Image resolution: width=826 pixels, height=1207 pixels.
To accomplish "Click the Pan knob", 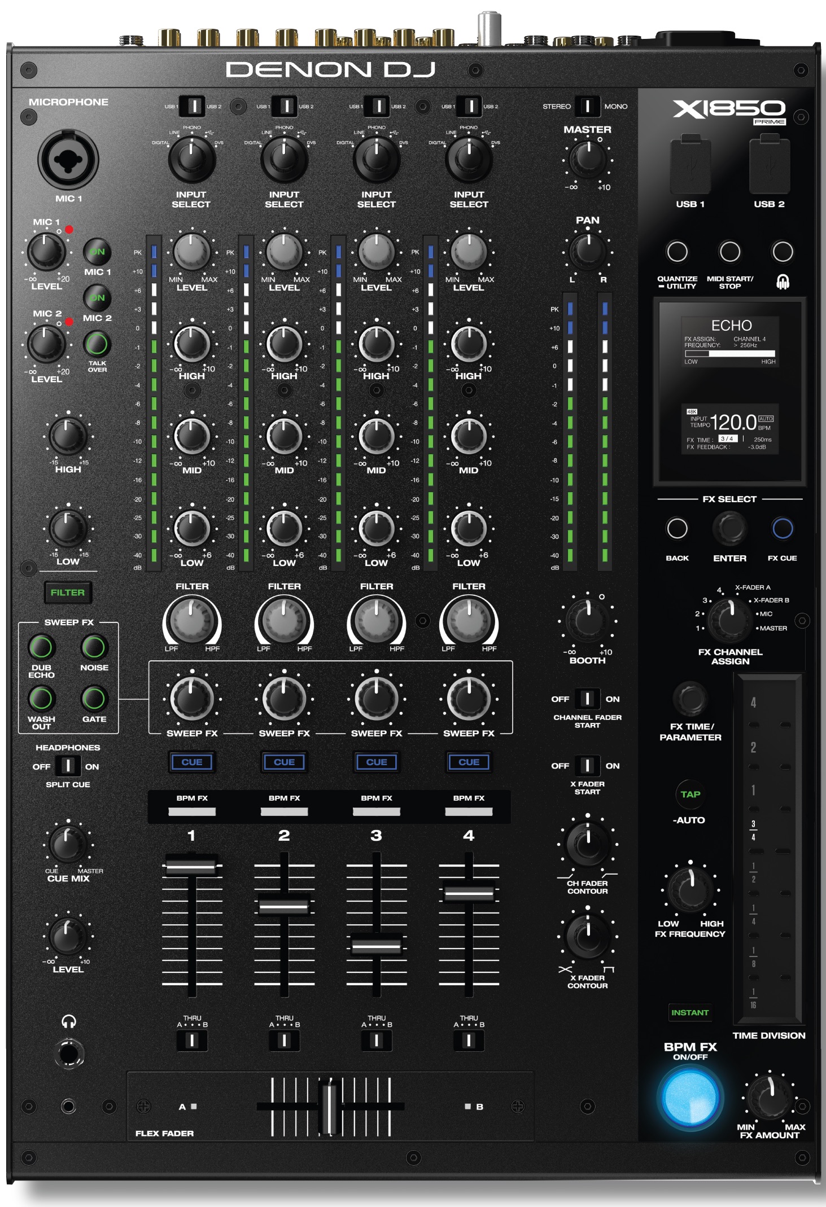I will click(588, 251).
